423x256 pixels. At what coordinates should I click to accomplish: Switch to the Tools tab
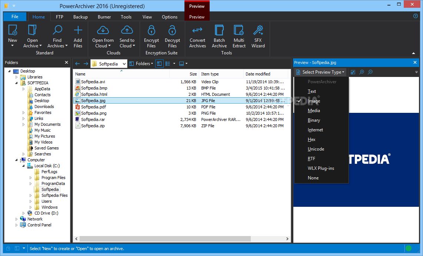click(x=126, y=17)
